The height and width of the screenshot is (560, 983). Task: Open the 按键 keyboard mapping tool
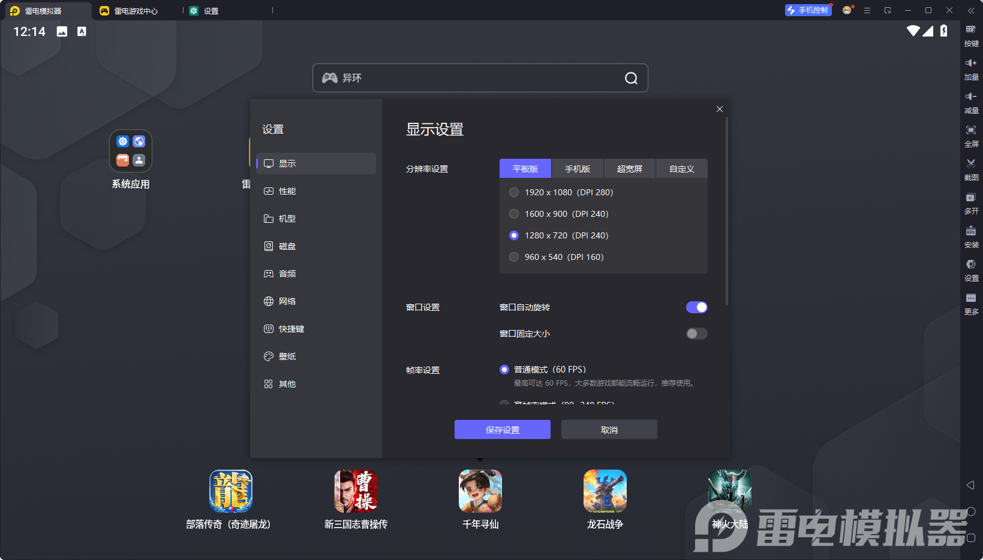pyautogui.click(x=971, y=35)
